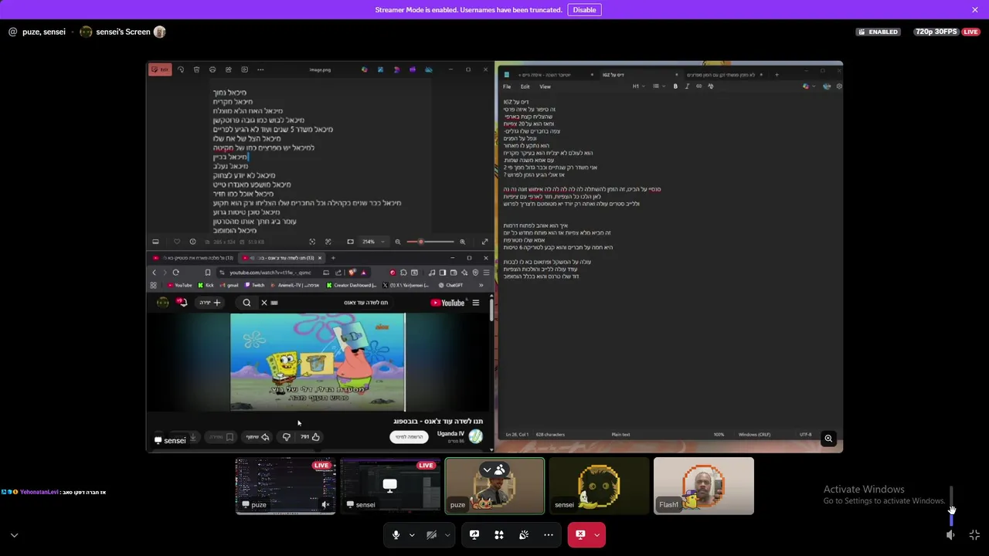Screen dimensions: 989x556
Task: Toggle italic formatting in Notepad
Action: (x=687, y=86)
